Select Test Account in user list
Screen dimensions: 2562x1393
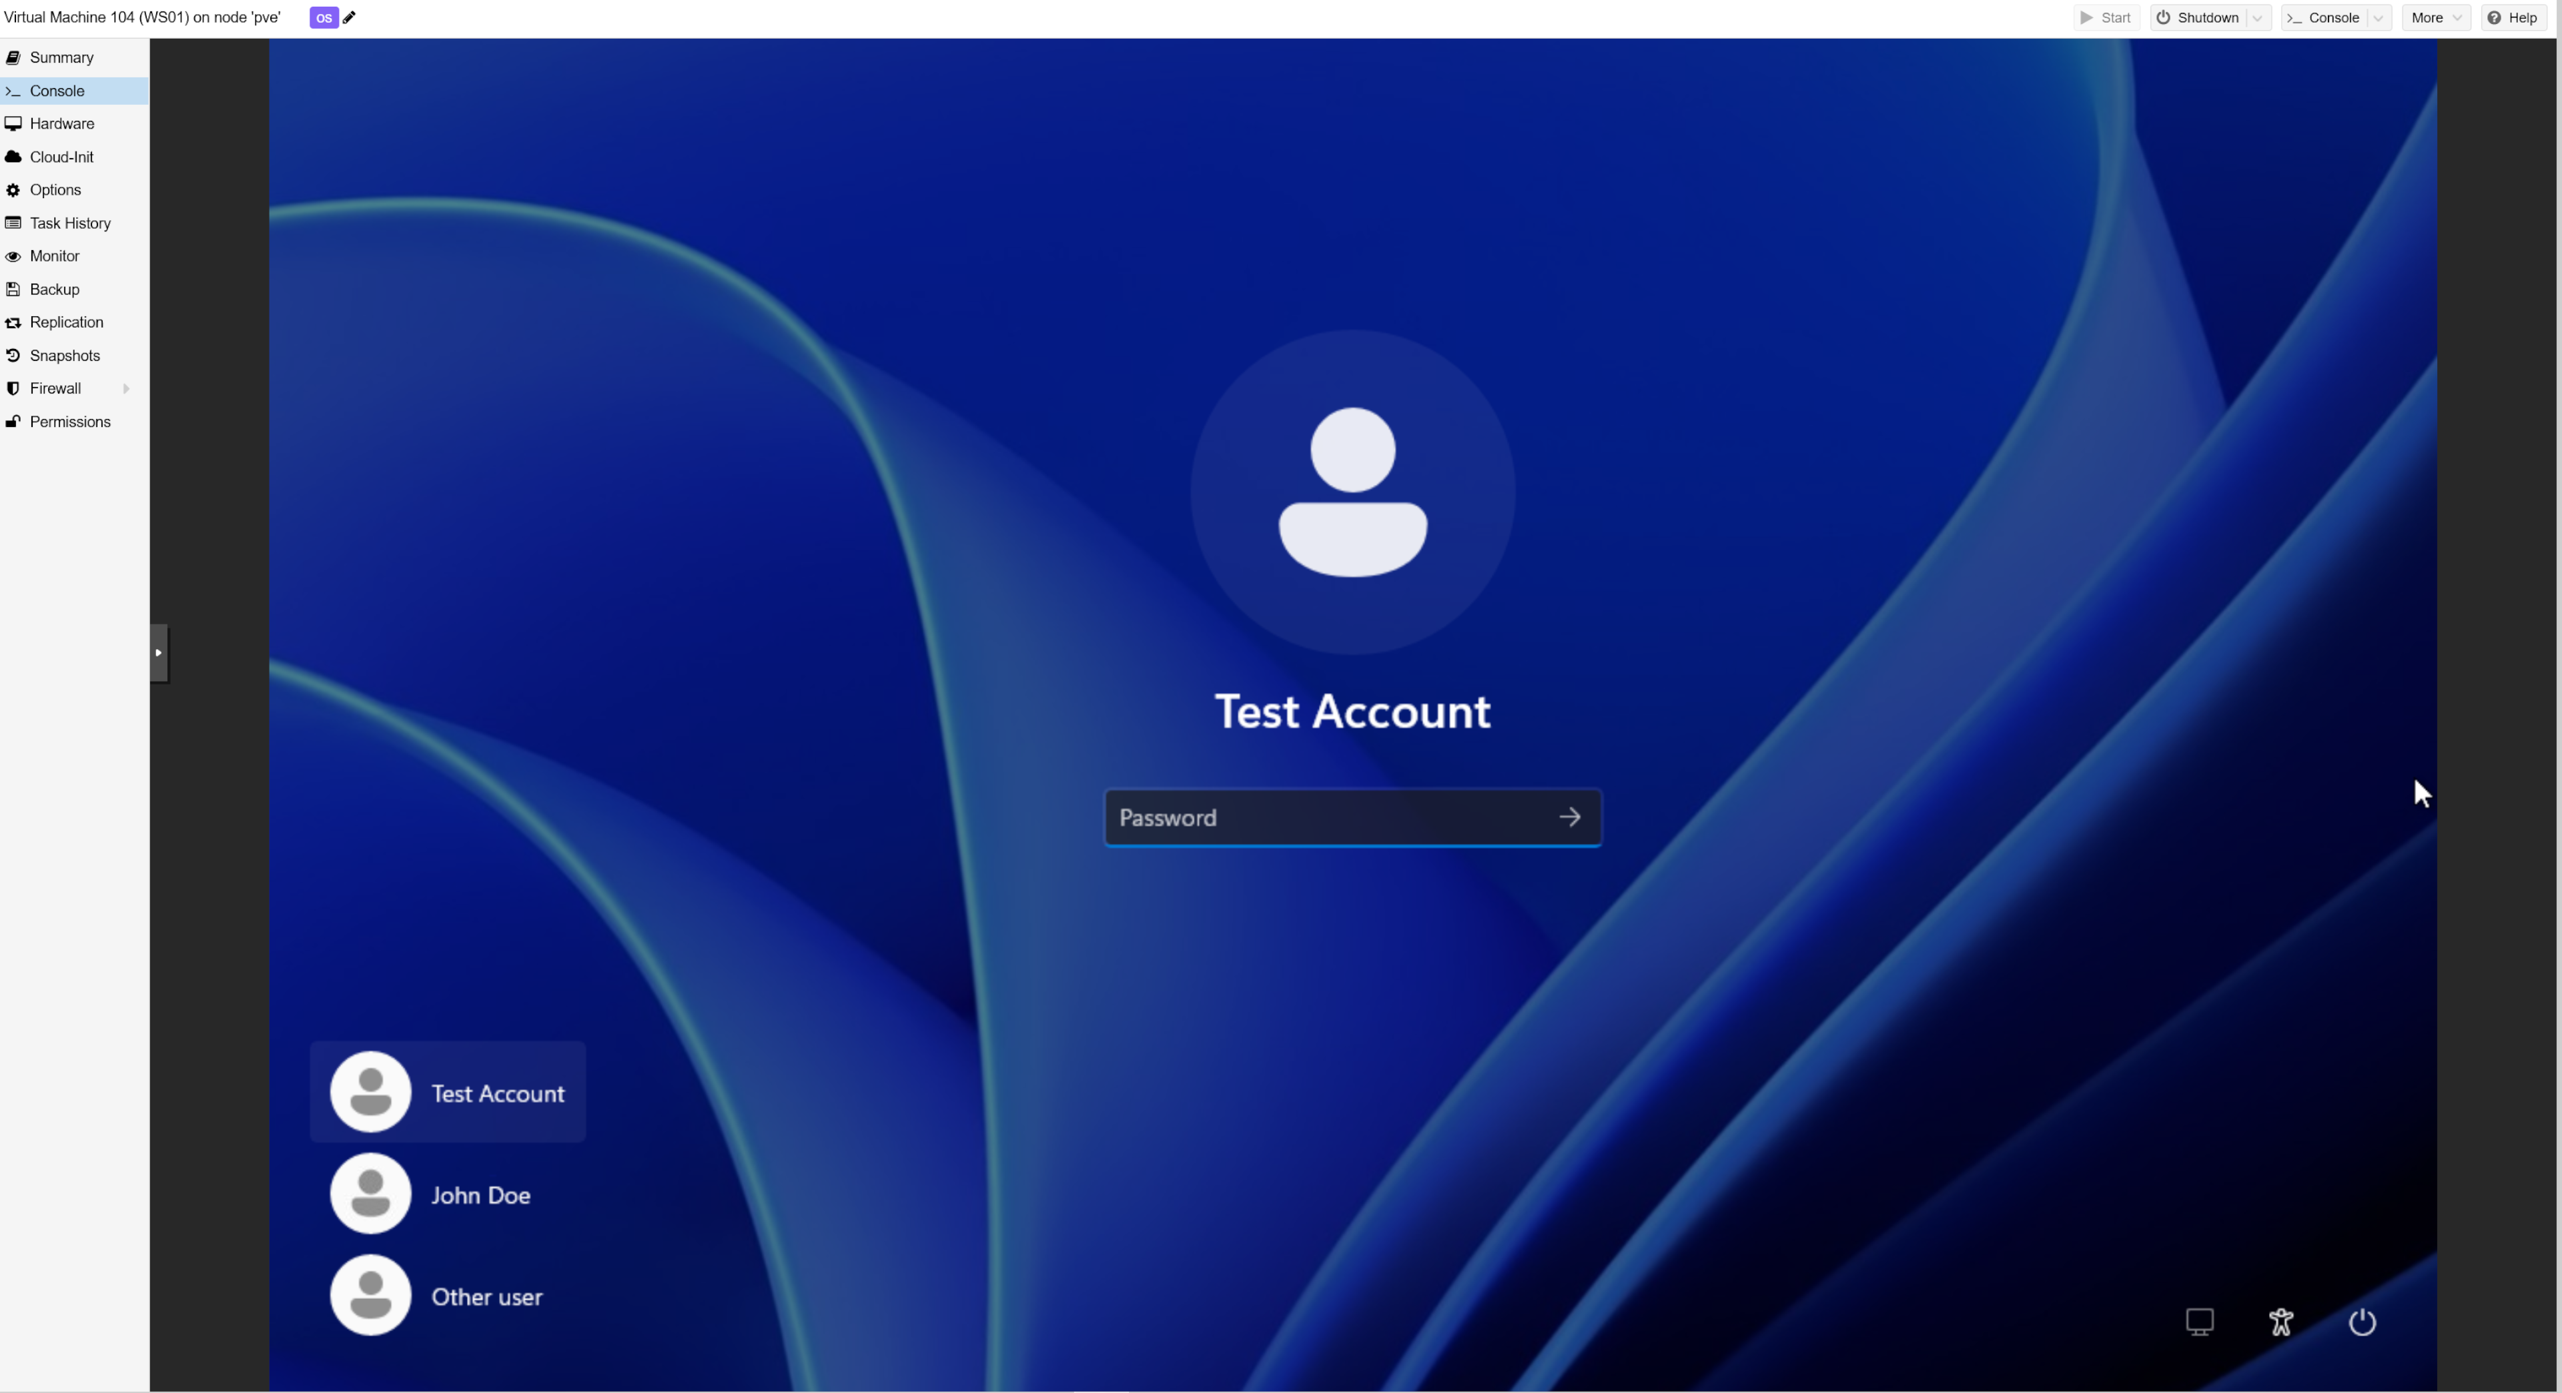pos(448,1093)
